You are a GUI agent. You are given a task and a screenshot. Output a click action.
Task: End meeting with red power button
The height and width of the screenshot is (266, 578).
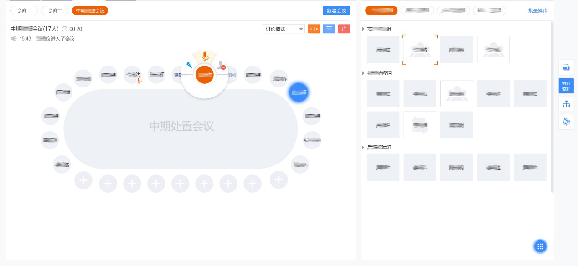tap(344, 29)
